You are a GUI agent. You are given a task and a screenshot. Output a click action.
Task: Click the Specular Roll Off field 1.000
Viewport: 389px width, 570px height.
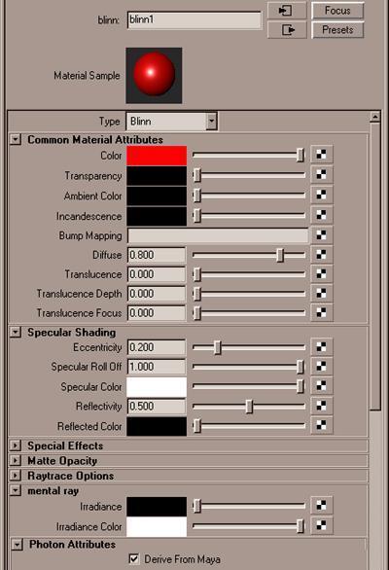pos(157,367)
